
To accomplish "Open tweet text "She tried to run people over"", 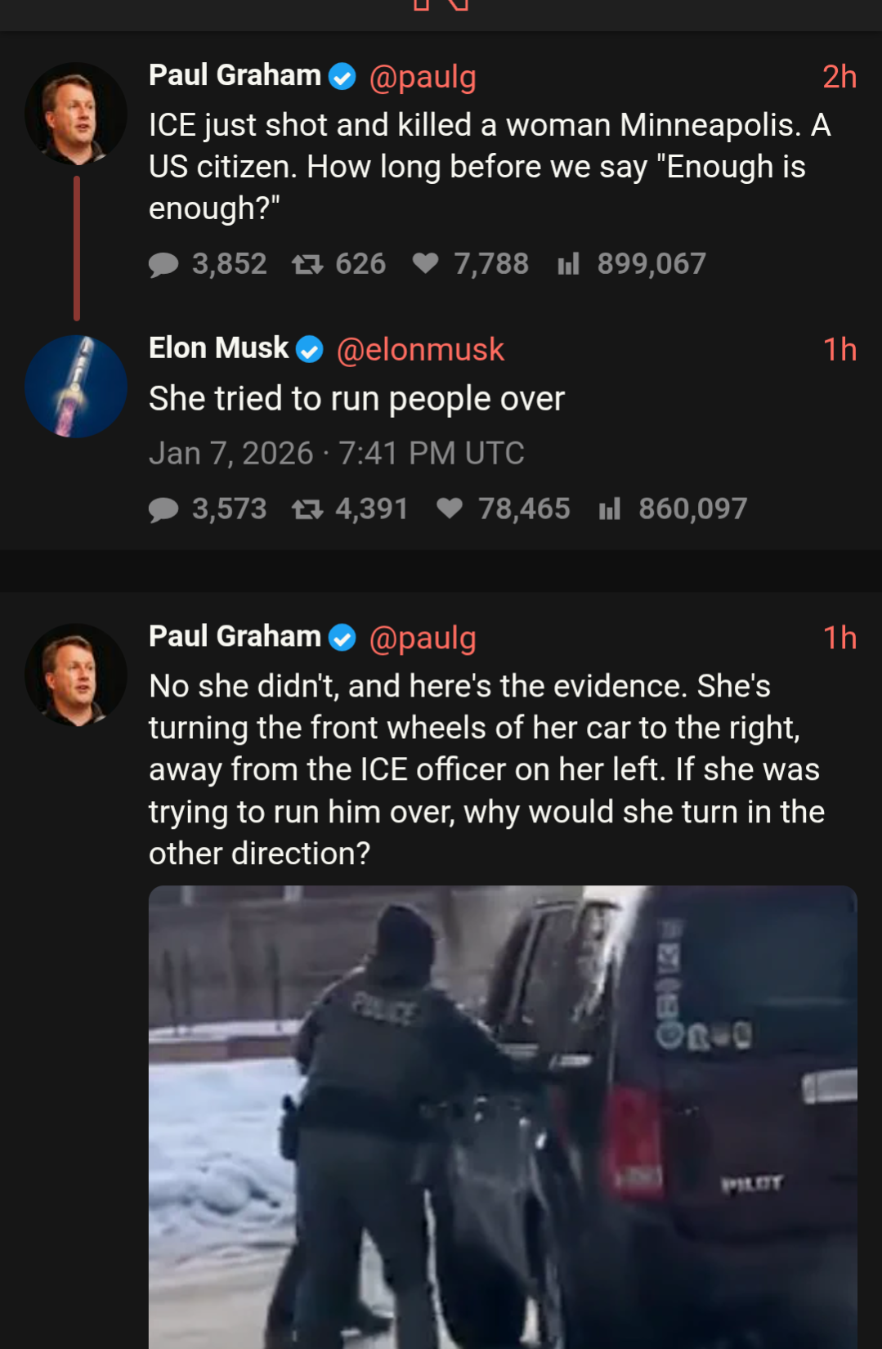I will tap(356, 399).
